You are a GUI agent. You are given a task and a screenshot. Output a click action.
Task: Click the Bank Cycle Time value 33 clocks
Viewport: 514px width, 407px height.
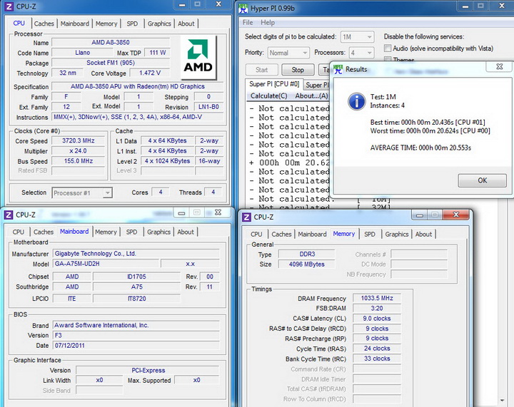377,359
